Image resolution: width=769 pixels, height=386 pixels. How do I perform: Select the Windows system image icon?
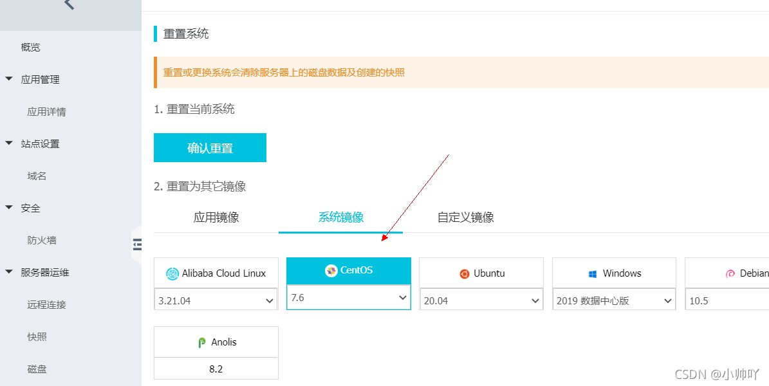coord(613,273)
